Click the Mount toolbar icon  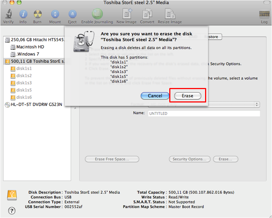click(x=55, y=14)
